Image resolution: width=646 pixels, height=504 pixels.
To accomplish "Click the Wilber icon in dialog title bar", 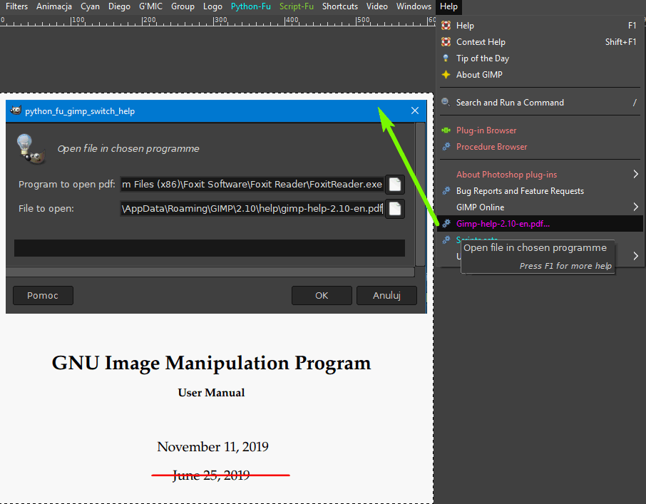I will [x=16, y=110].
